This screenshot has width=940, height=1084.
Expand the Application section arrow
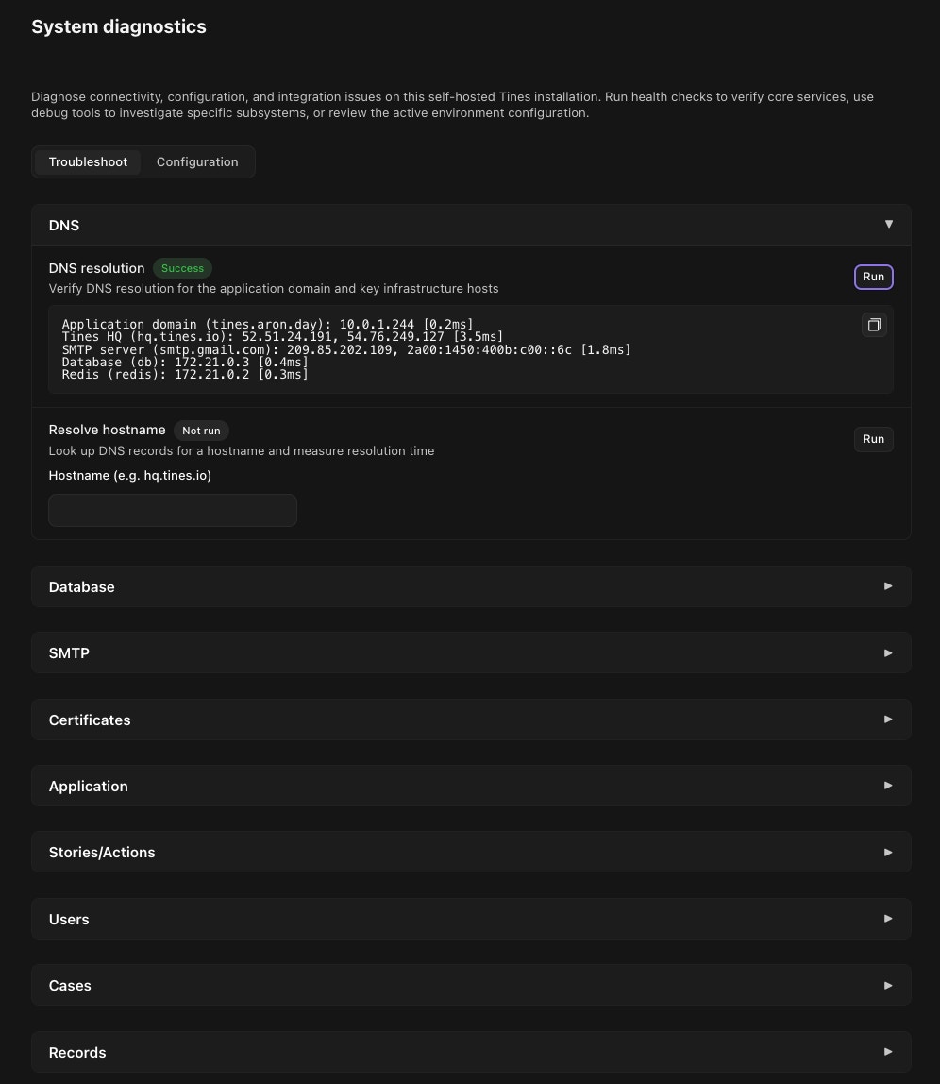pos(888,786)
